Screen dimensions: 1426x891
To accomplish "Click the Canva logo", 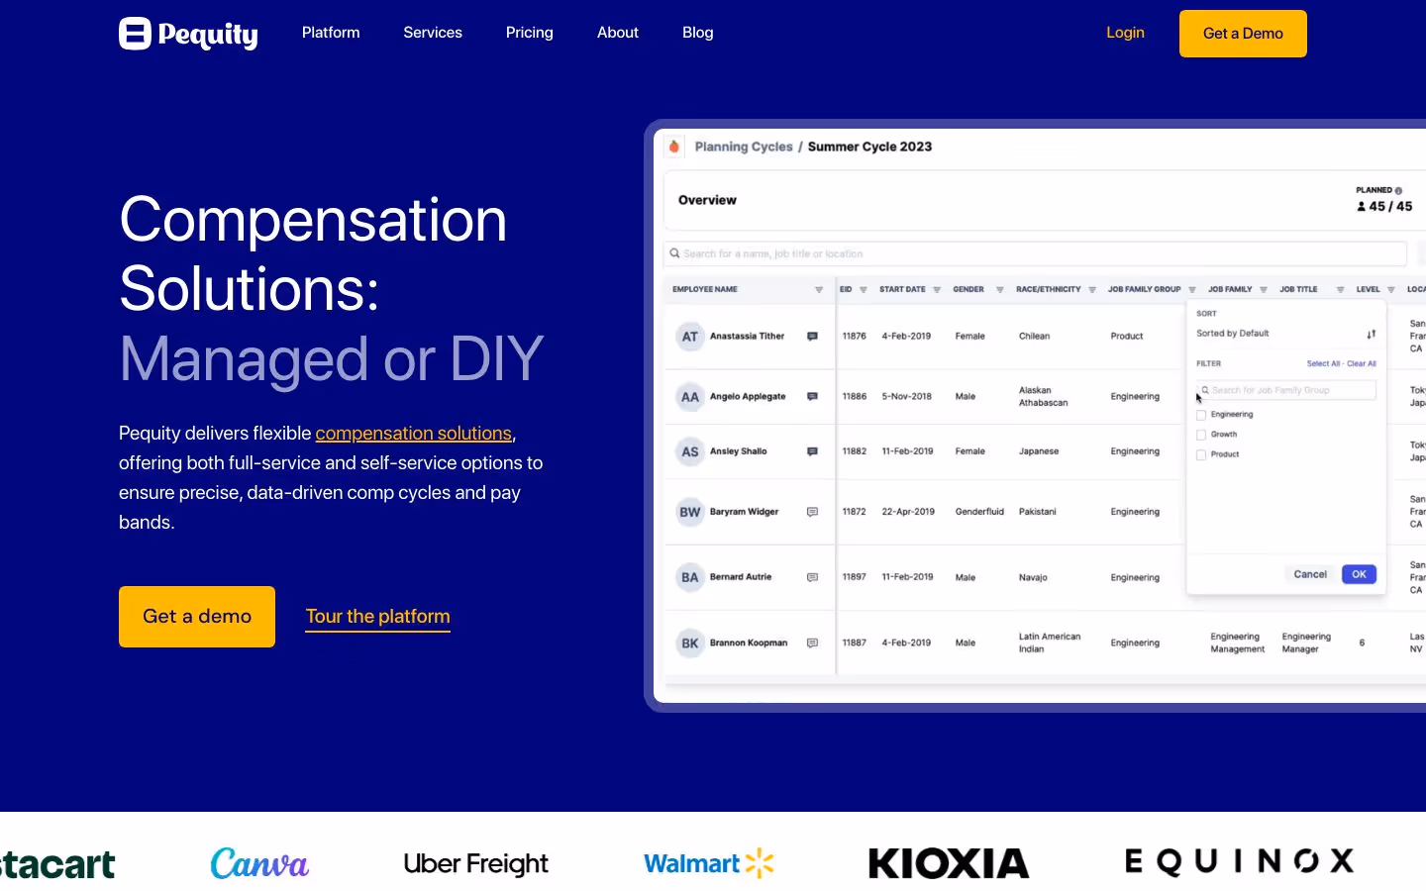I will pos(259,863).
